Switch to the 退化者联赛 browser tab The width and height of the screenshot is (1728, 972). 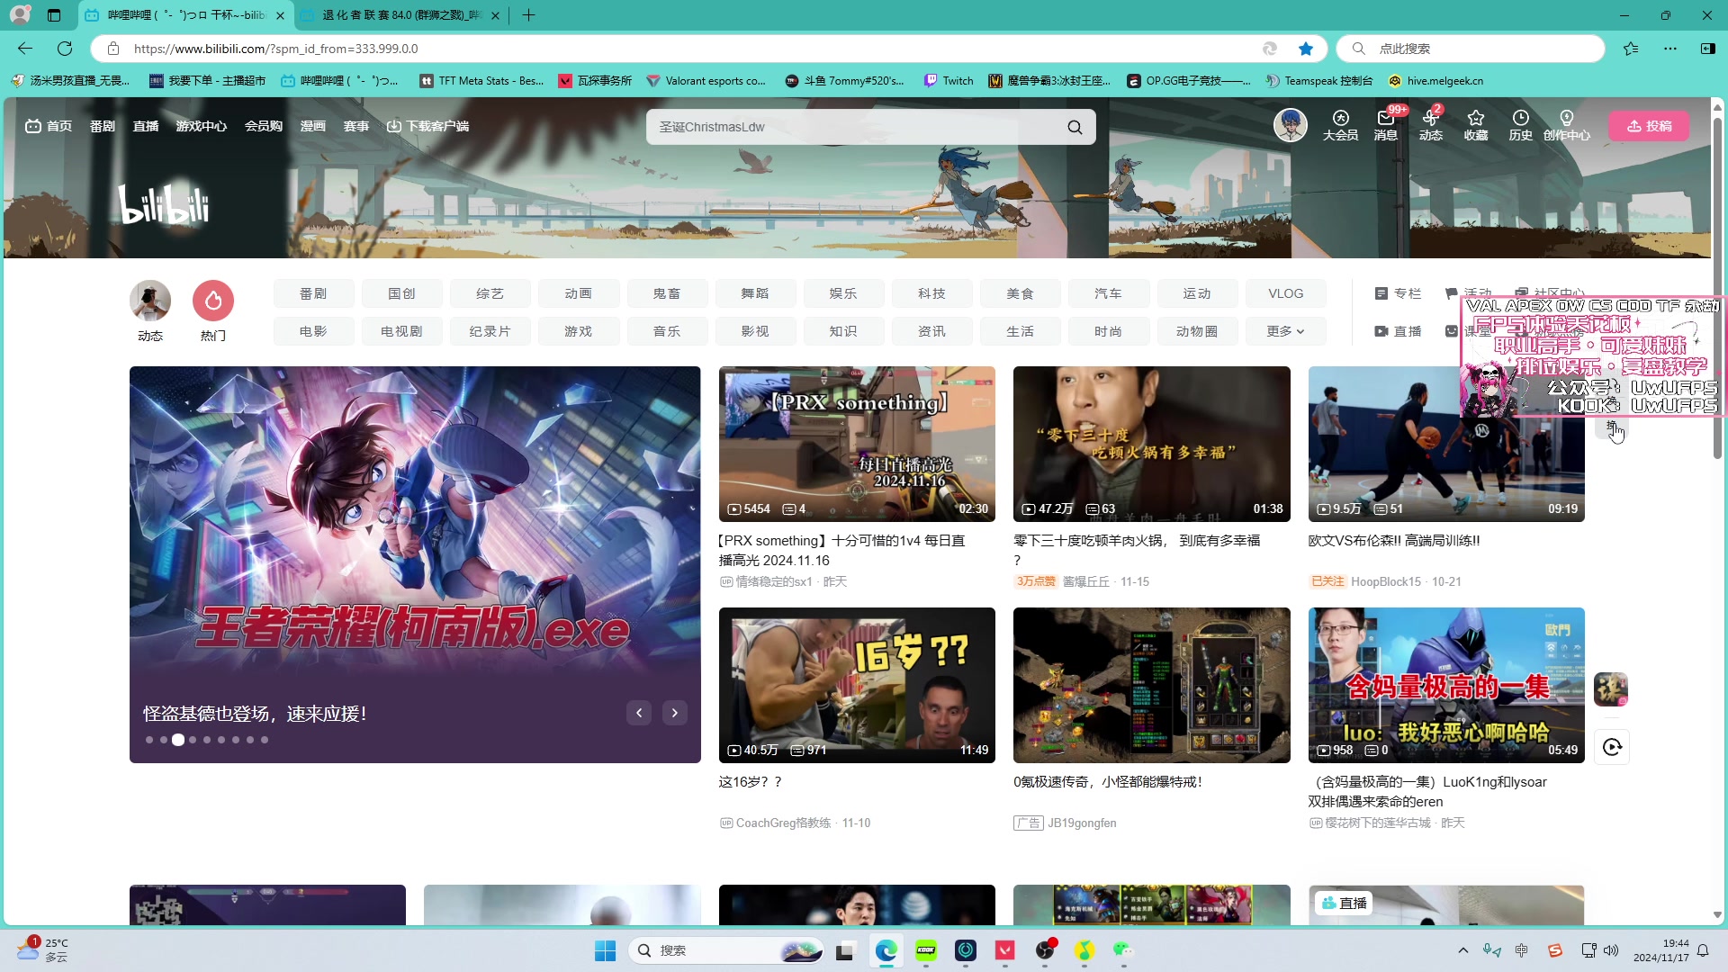pyautogui.click(x=400, y=15)
